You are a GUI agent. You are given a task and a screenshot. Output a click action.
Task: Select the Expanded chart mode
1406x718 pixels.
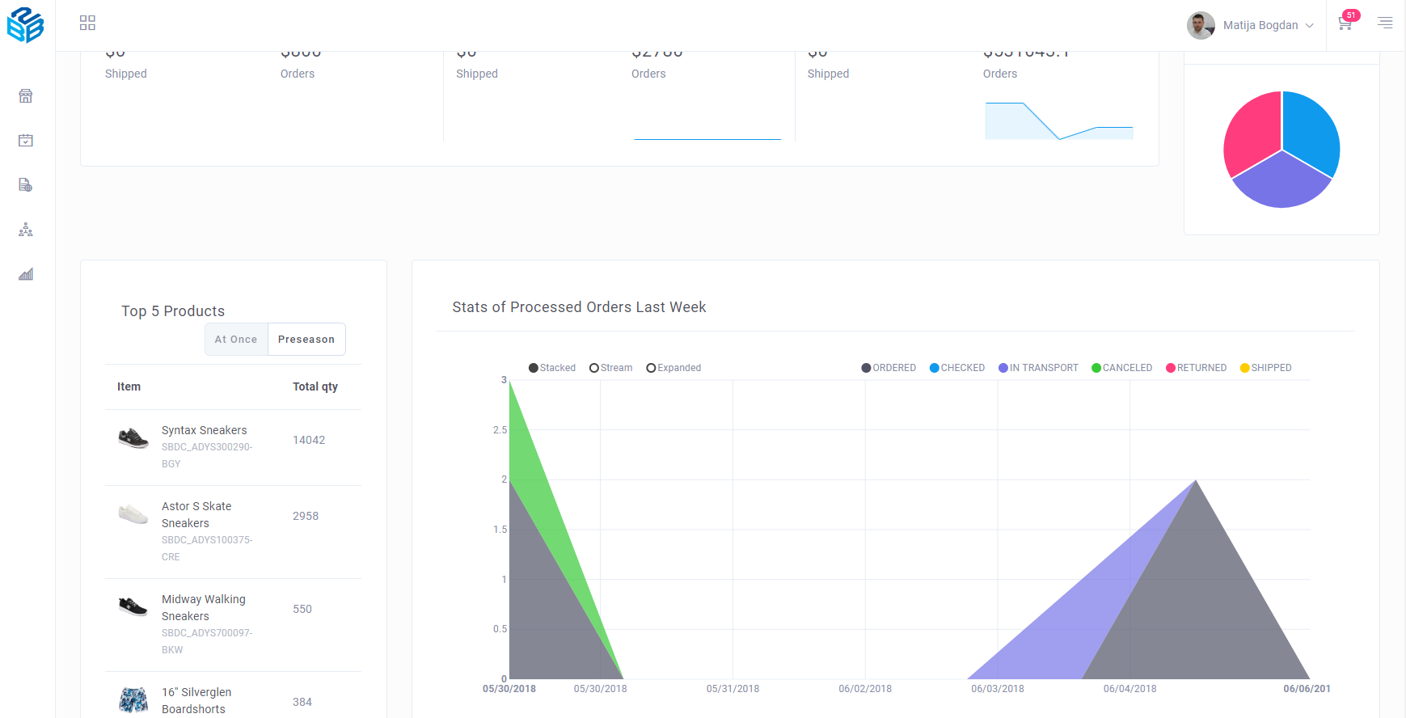pyautogui.click(x=673, y=368)
